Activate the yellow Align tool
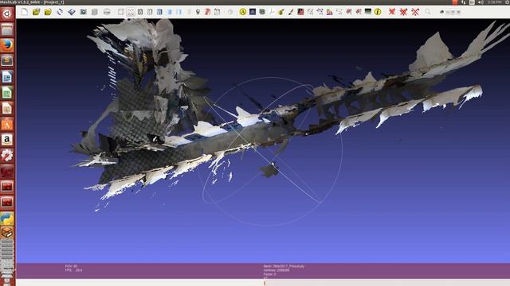 click(x=242, y=12)
